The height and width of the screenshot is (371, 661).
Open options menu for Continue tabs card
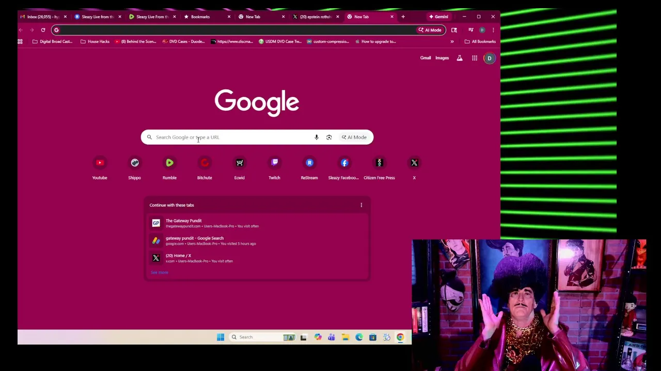click(361, 205)
